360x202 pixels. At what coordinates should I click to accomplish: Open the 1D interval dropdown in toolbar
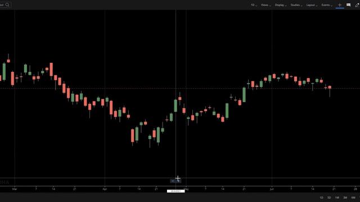(254, 5)
